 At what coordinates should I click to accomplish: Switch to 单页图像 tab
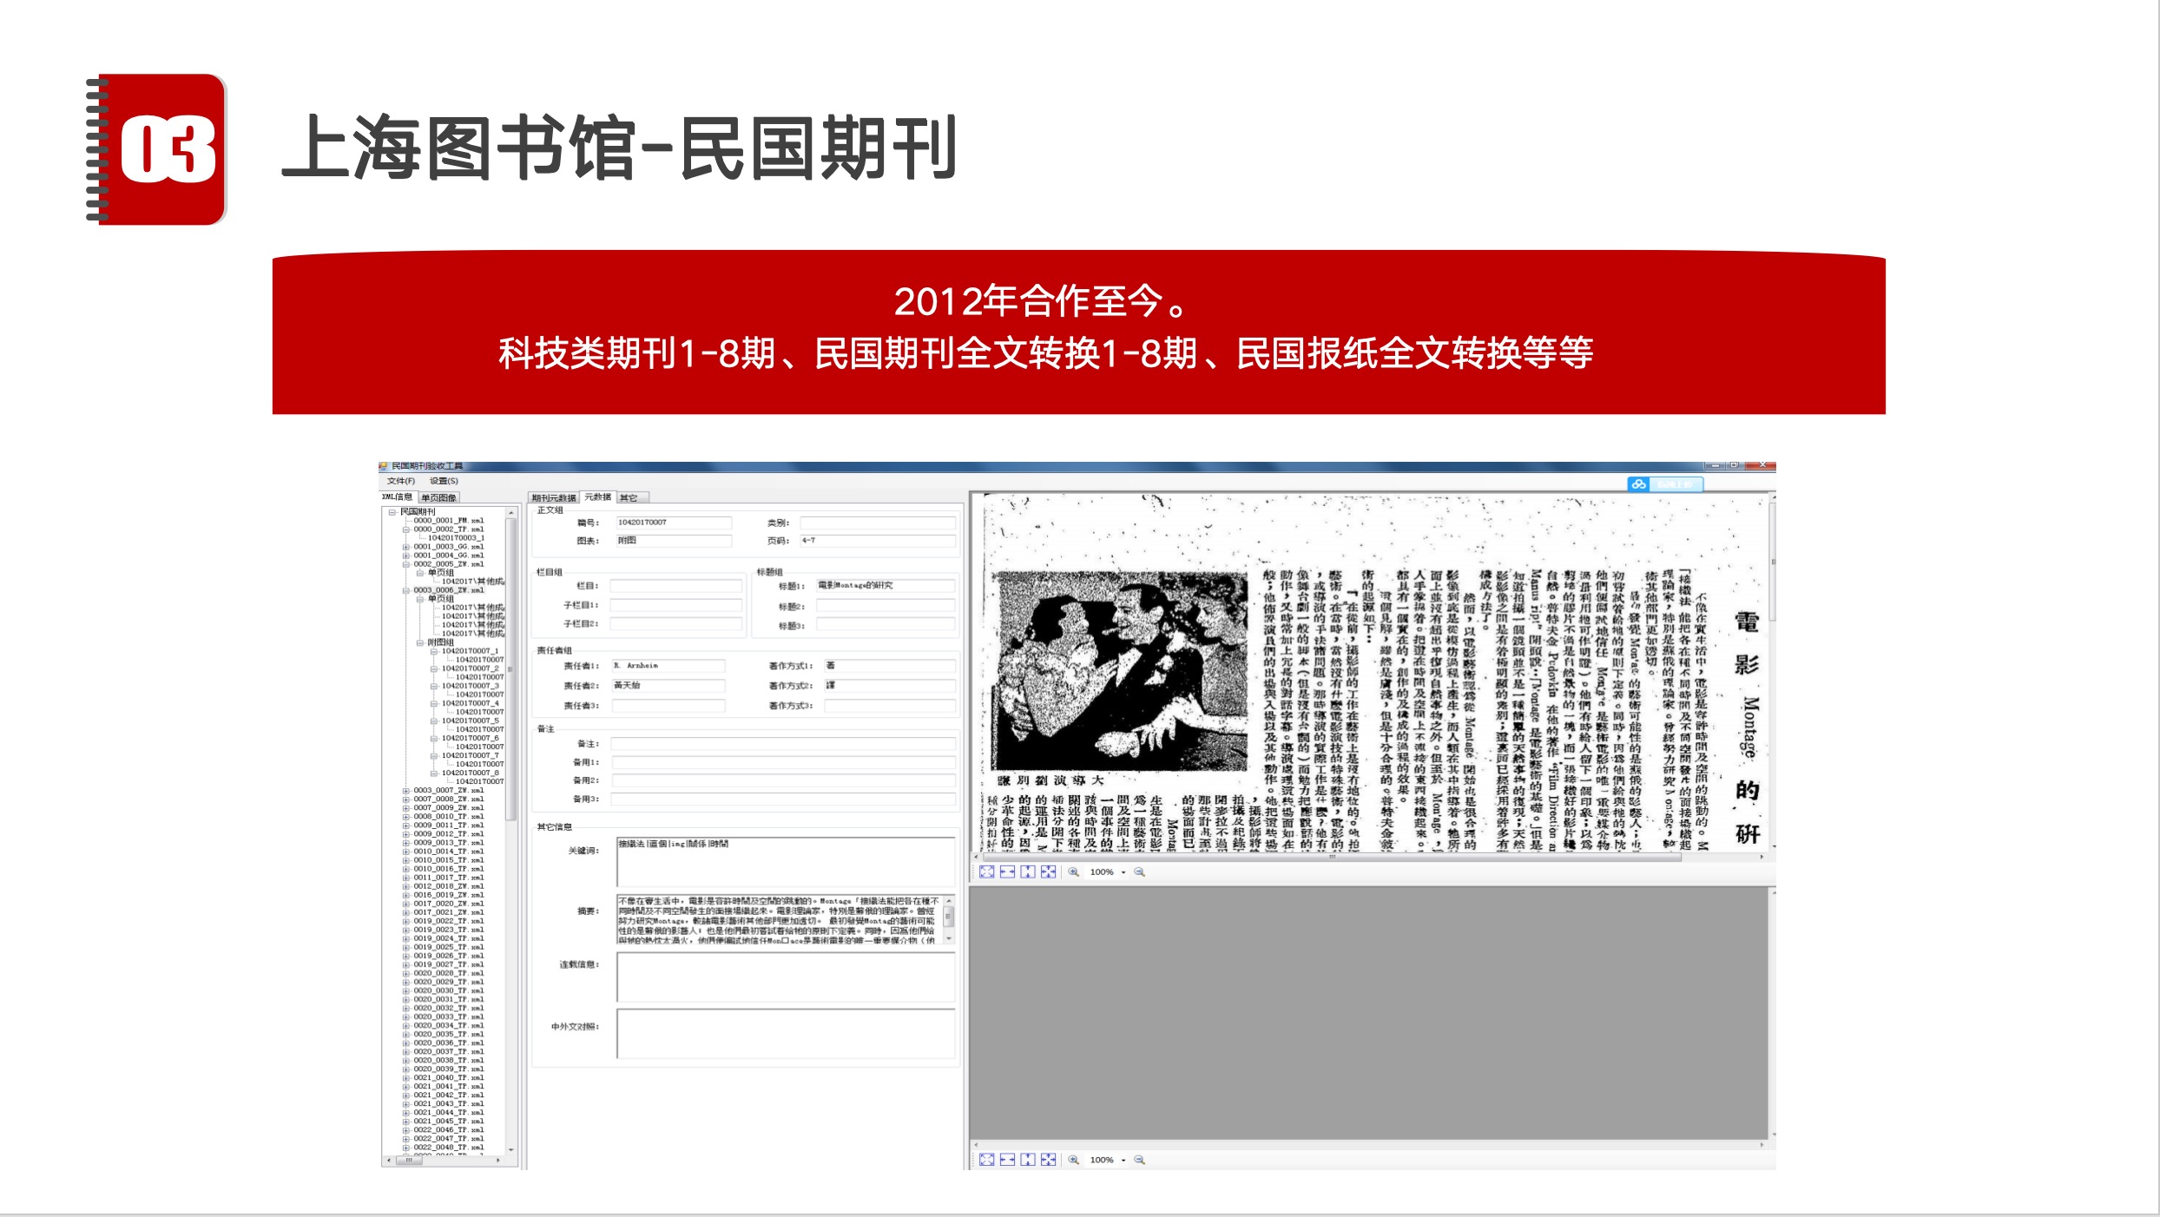[438, 497]
